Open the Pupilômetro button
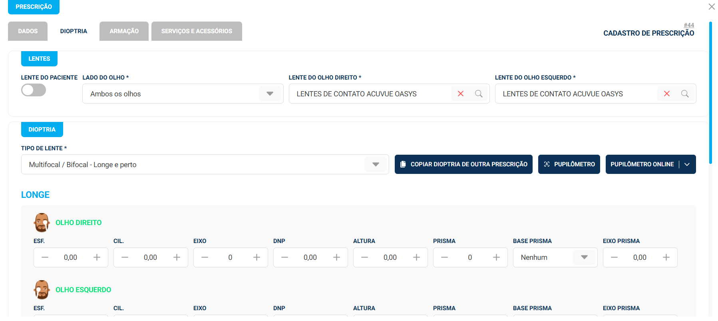The height and width of the screenshot is (321, 718). coord(569,164)
